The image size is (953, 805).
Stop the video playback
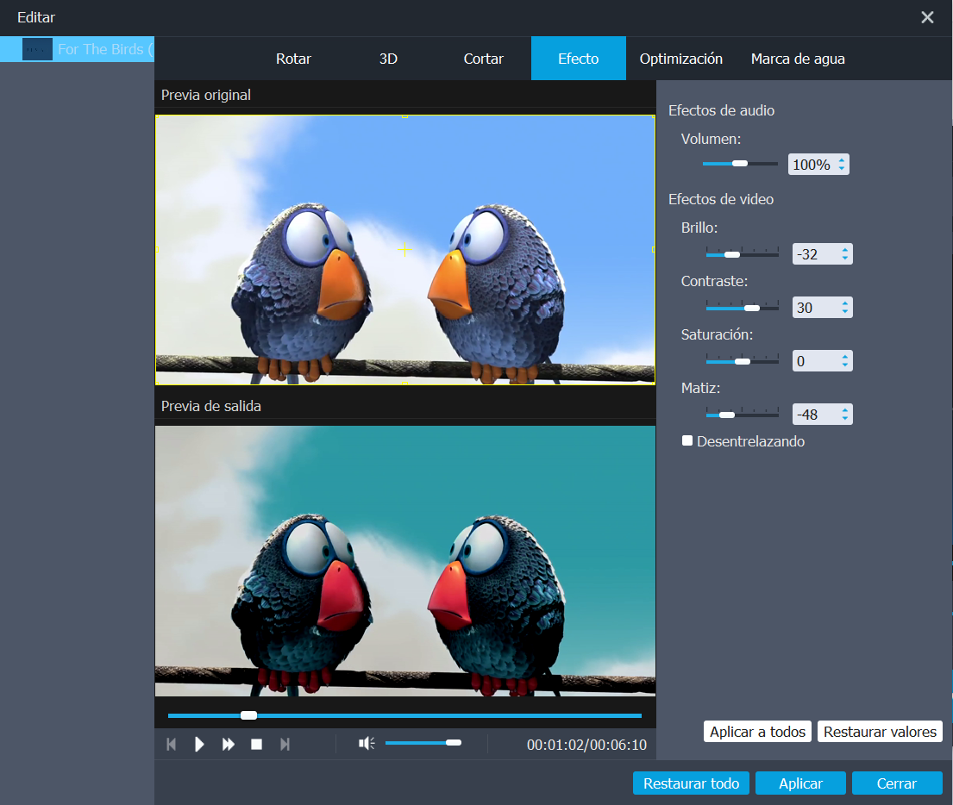(x=256, y=745)
